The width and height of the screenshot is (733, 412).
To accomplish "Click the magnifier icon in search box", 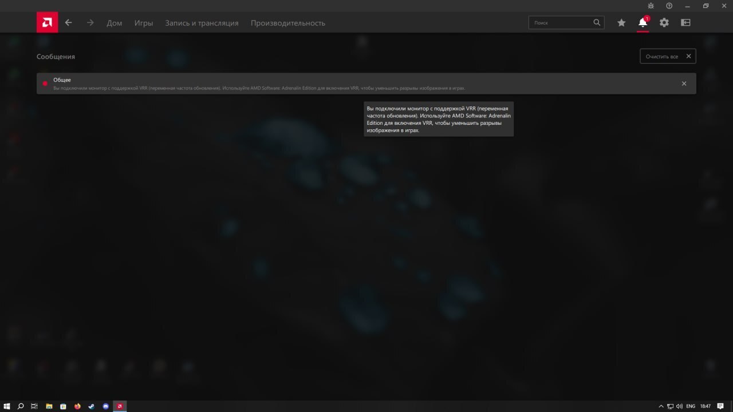I will pyautogui.click(x=597, y=23).
